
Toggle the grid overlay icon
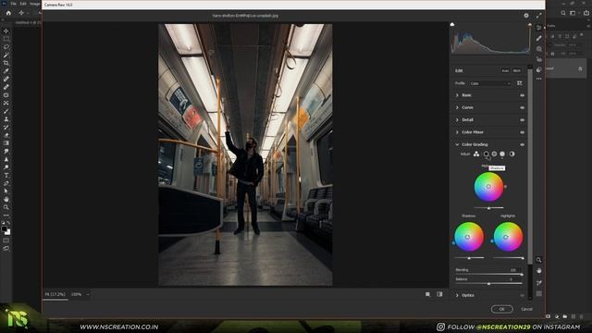tap(538, 293)
